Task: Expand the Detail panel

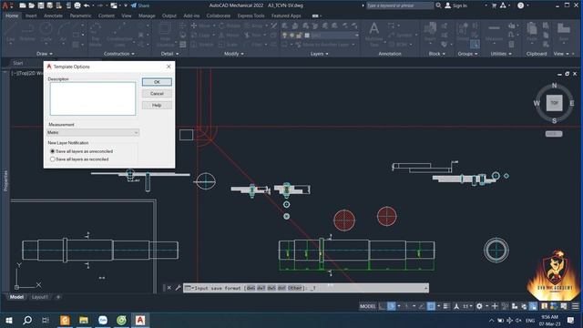Action: (x=169, y=54)
